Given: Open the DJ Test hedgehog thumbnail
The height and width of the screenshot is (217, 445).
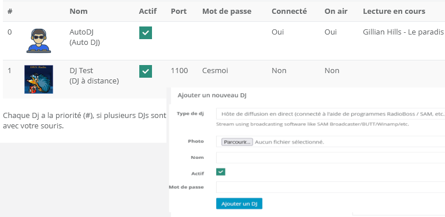Looking at the screenshot, I should click(39, 79).
